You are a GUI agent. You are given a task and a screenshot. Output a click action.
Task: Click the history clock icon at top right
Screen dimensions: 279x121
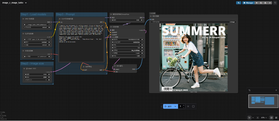tap(275, 3)
